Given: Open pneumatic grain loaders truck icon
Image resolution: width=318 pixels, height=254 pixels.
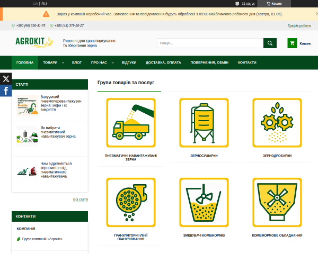Looking at the screenshot, I should [131, 123].
